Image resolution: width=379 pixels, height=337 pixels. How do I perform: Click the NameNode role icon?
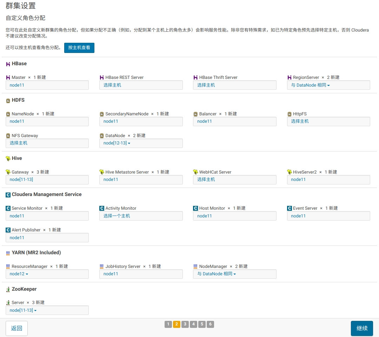(8, 114)
